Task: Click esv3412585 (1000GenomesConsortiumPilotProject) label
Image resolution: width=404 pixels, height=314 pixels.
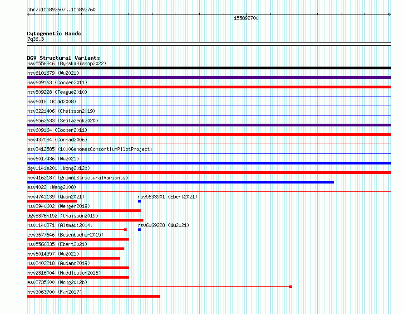Action: pos(90,149)
